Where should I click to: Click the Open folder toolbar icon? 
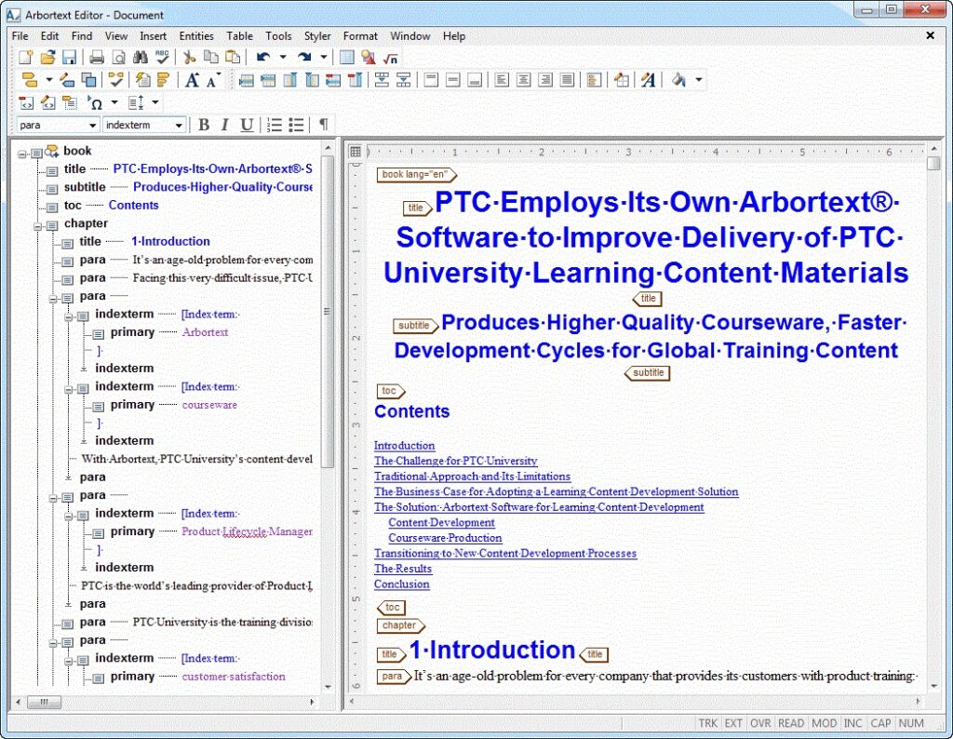click(x=47, y=58)
